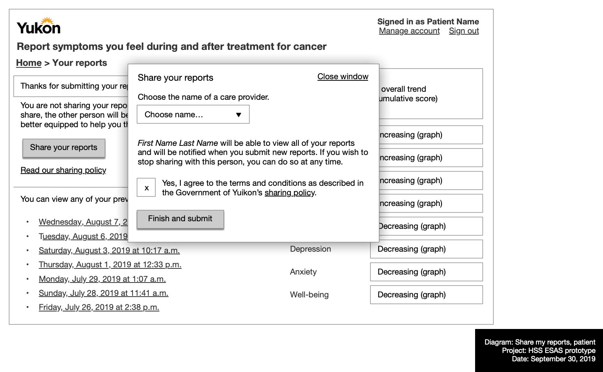Image resolution: width=603 pixels, height=372 pixels.
Task: View the Friday, July 26, 2019 report
Action: [99, 307]
